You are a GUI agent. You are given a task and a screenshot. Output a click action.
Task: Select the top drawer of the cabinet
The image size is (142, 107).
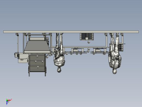click(37, 57)
